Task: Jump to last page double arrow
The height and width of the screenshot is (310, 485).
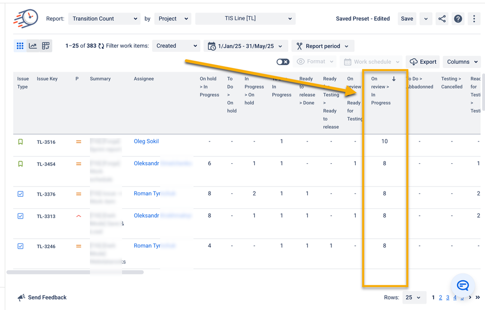Action: 478,297
